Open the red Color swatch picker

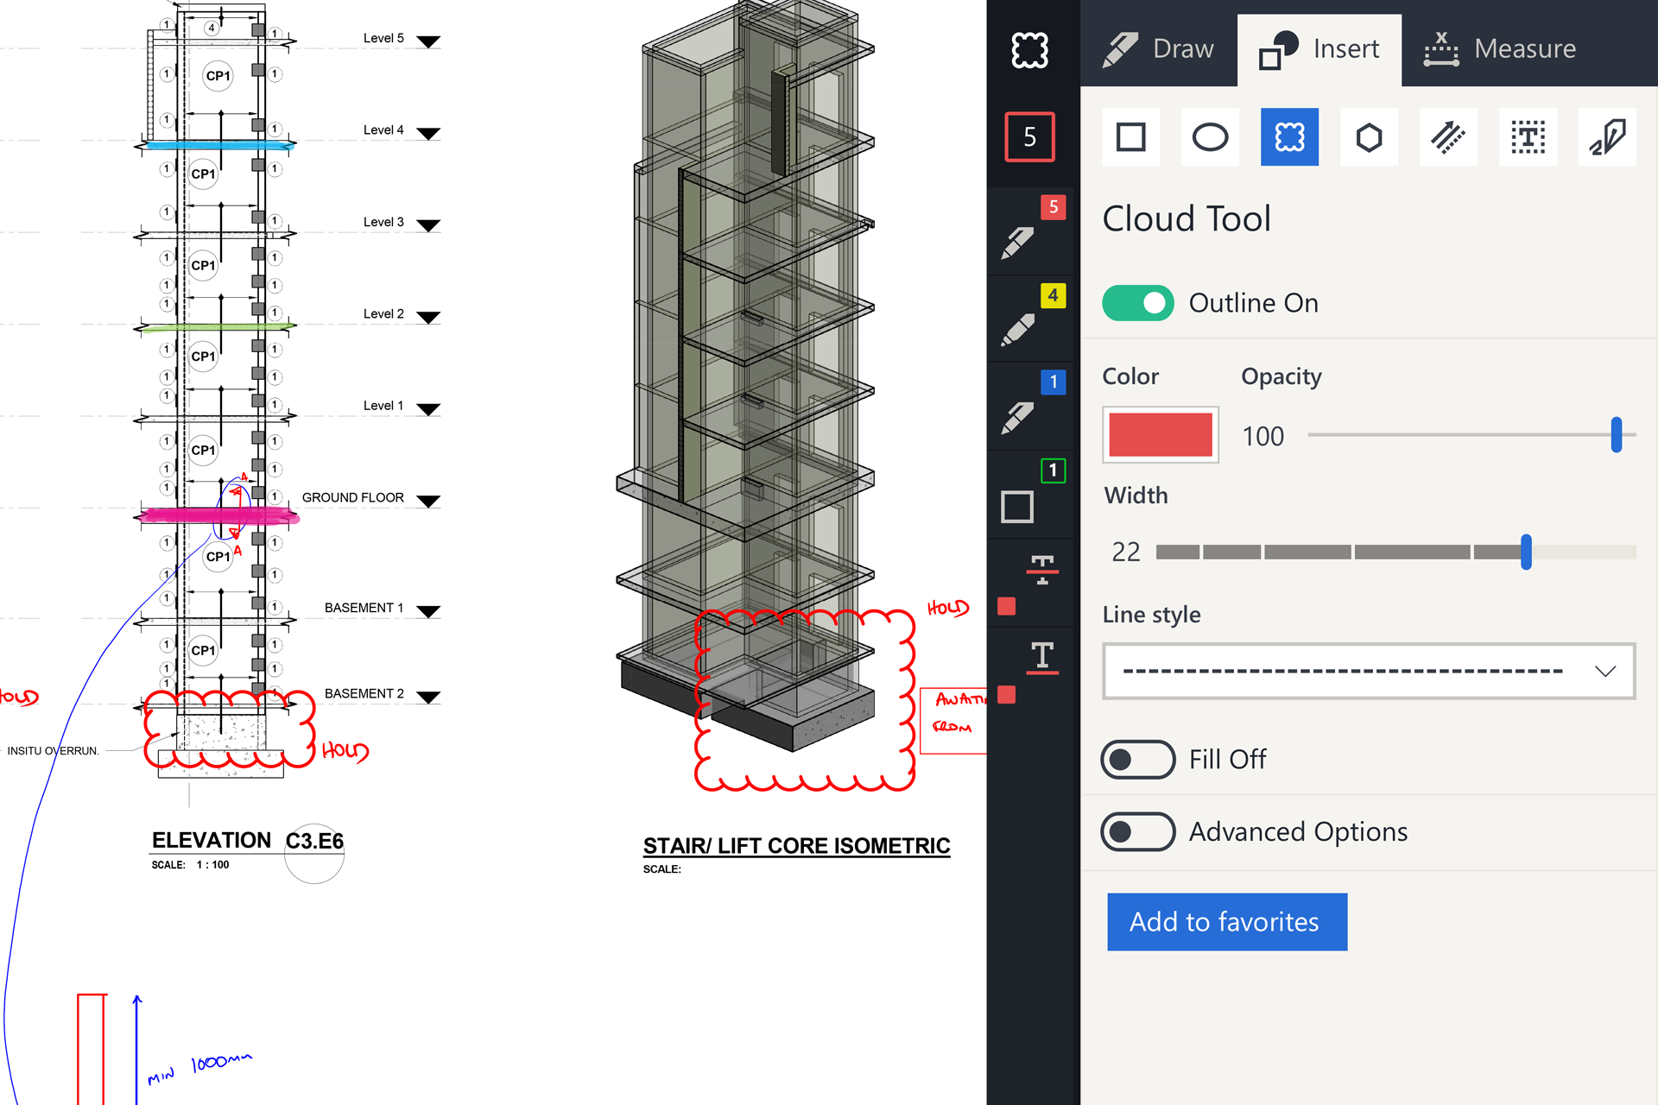[1160, 434]
